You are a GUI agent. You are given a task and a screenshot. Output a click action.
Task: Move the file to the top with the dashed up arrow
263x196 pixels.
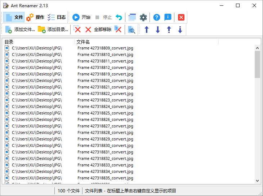[169, 30]
